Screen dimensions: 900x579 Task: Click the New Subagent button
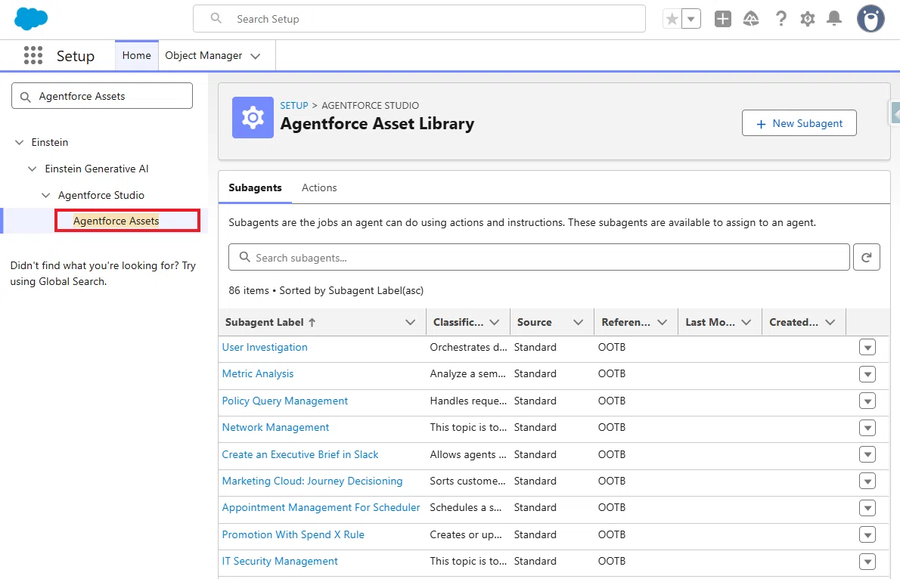click(799, 123)
